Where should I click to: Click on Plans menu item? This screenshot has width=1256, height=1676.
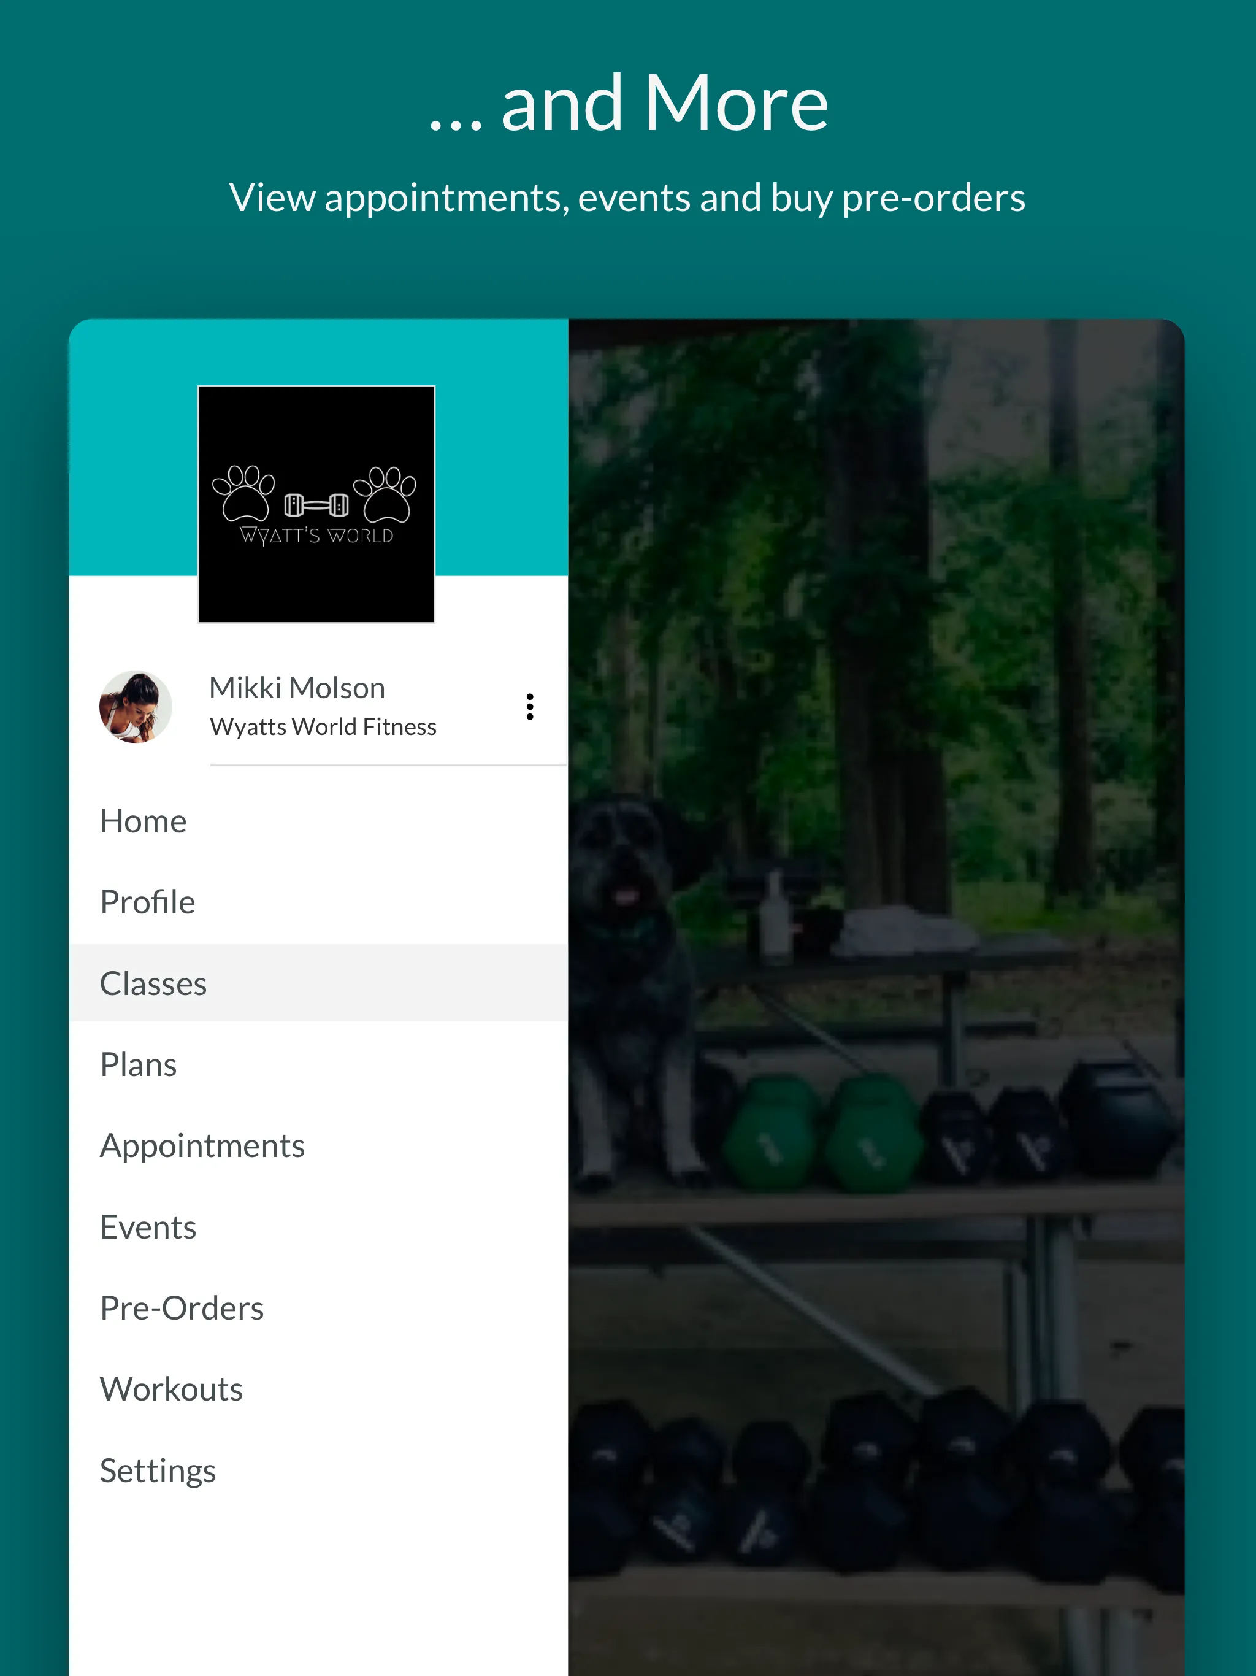[139, 1064]
